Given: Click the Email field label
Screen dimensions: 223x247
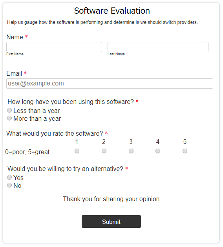Looking at the screenshot, I should point(14,74).
